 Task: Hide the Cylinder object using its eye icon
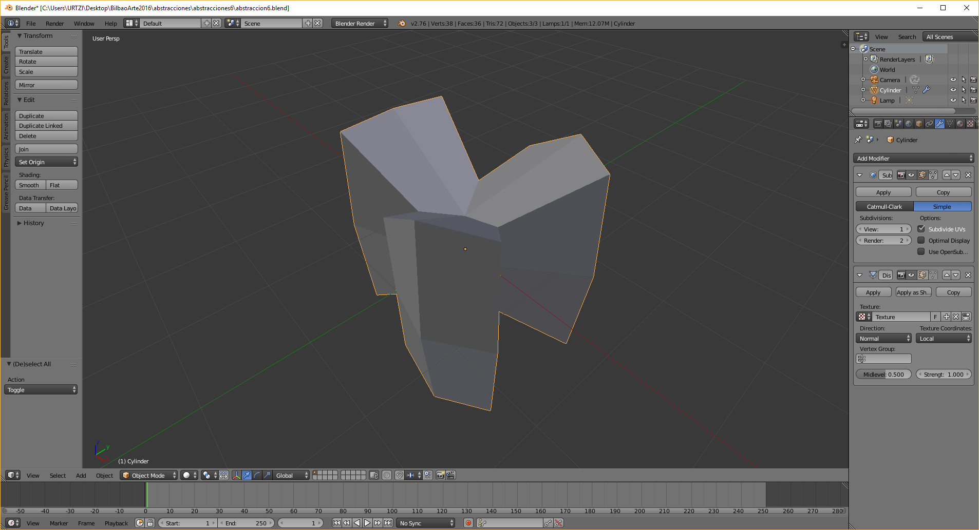[953, 90]
